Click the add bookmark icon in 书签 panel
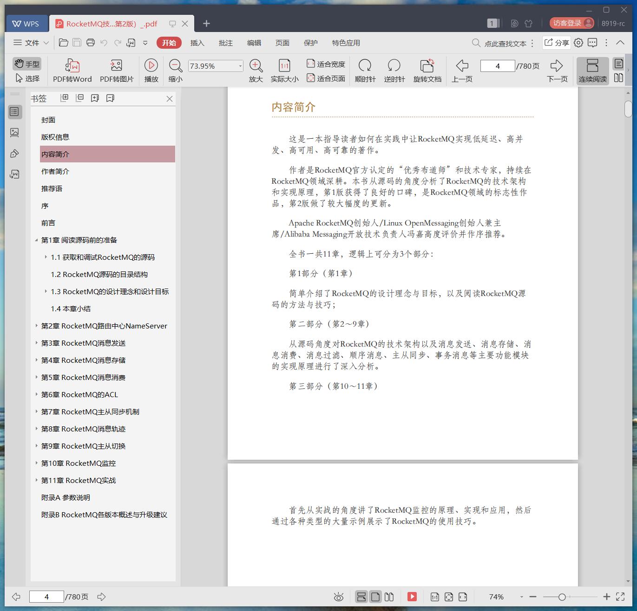The image size is (637, 611). 95,98
